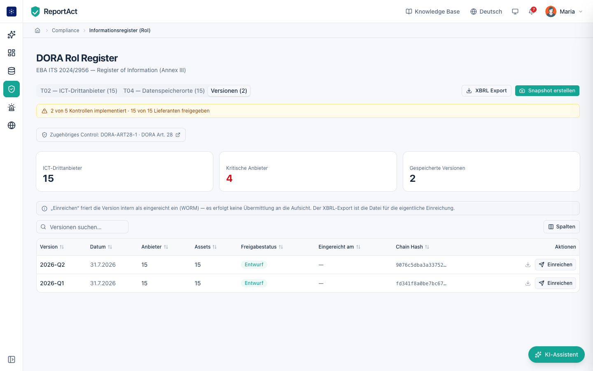Select the Versionen (2) tab
Screen dimensions: 593x371
pyautogui.click(x=229, y=91)
